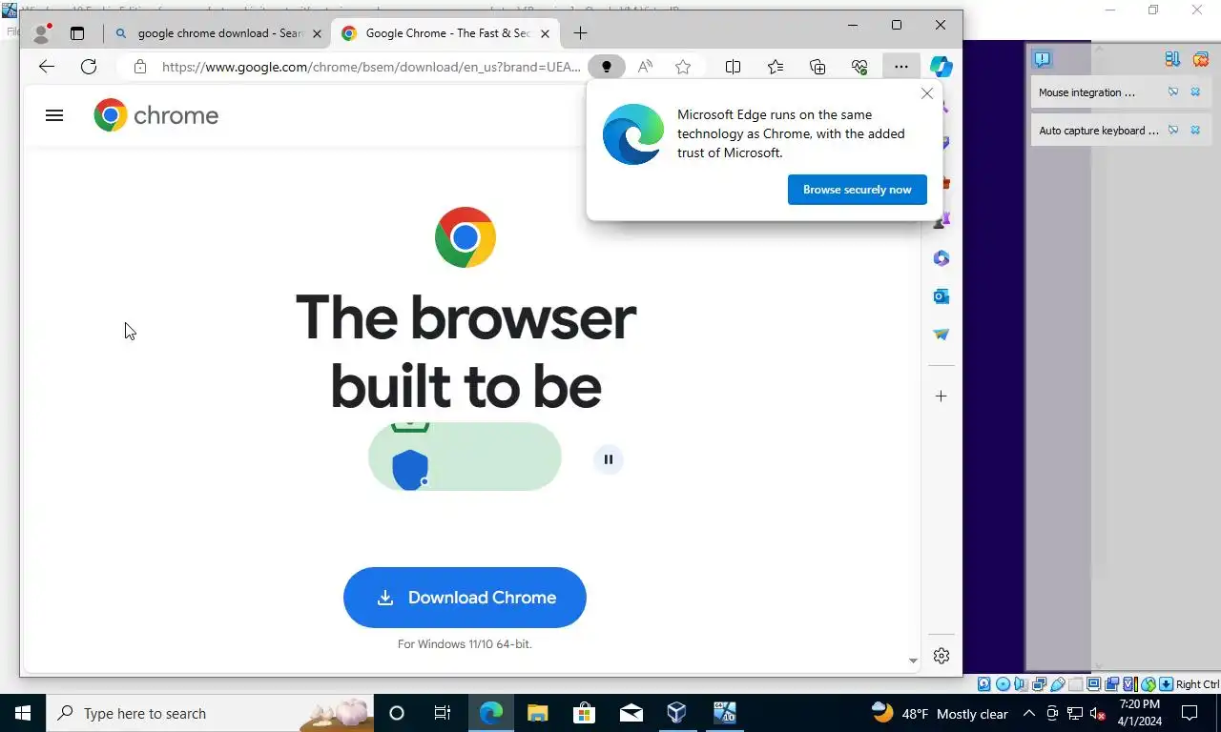The image size is (1221, 732).
Task: Go back with the Edge back arrow
Action: pyautogui.click(x=47, y=67)
